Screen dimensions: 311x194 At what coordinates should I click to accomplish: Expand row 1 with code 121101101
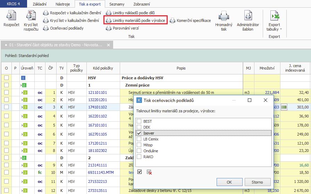(x=22, y=92)
